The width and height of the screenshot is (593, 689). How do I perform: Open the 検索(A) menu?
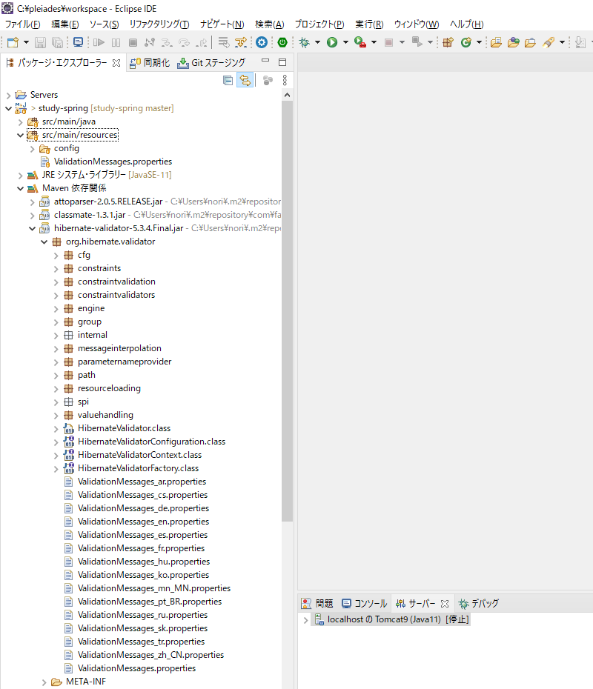(x=270, y=24)
